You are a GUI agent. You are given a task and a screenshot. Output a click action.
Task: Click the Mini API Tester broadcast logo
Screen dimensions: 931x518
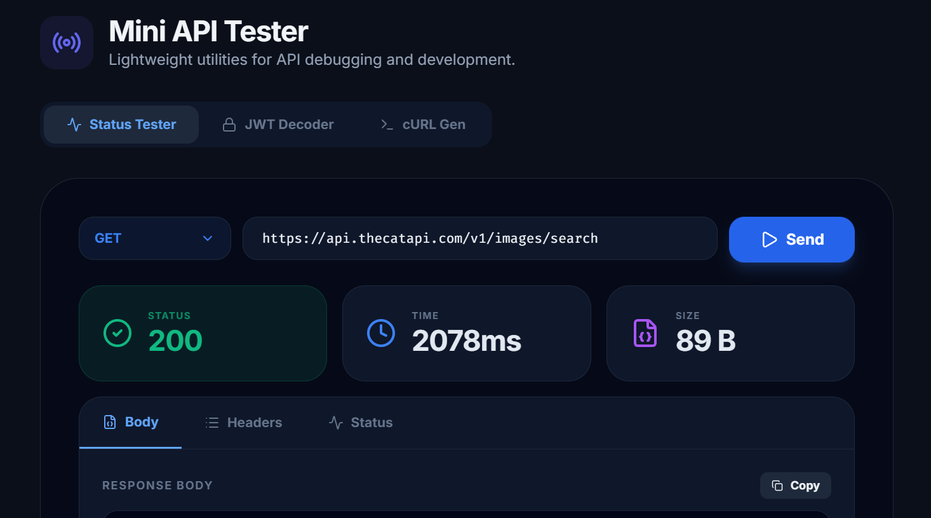[x=67, y=43]
